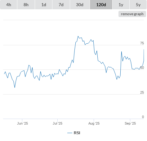Select the 8h time range tab
This screenshot has height=141, width=147.
pyautogui.click(x=26, y=5)
